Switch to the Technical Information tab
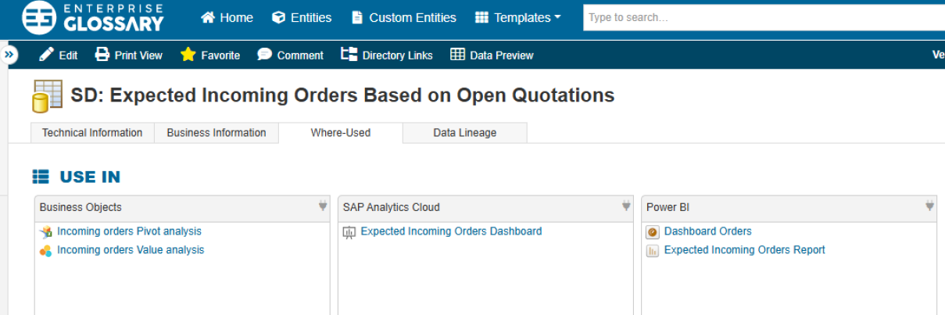The height and width of the screenshot is (315, 945). tap(92, 133)
